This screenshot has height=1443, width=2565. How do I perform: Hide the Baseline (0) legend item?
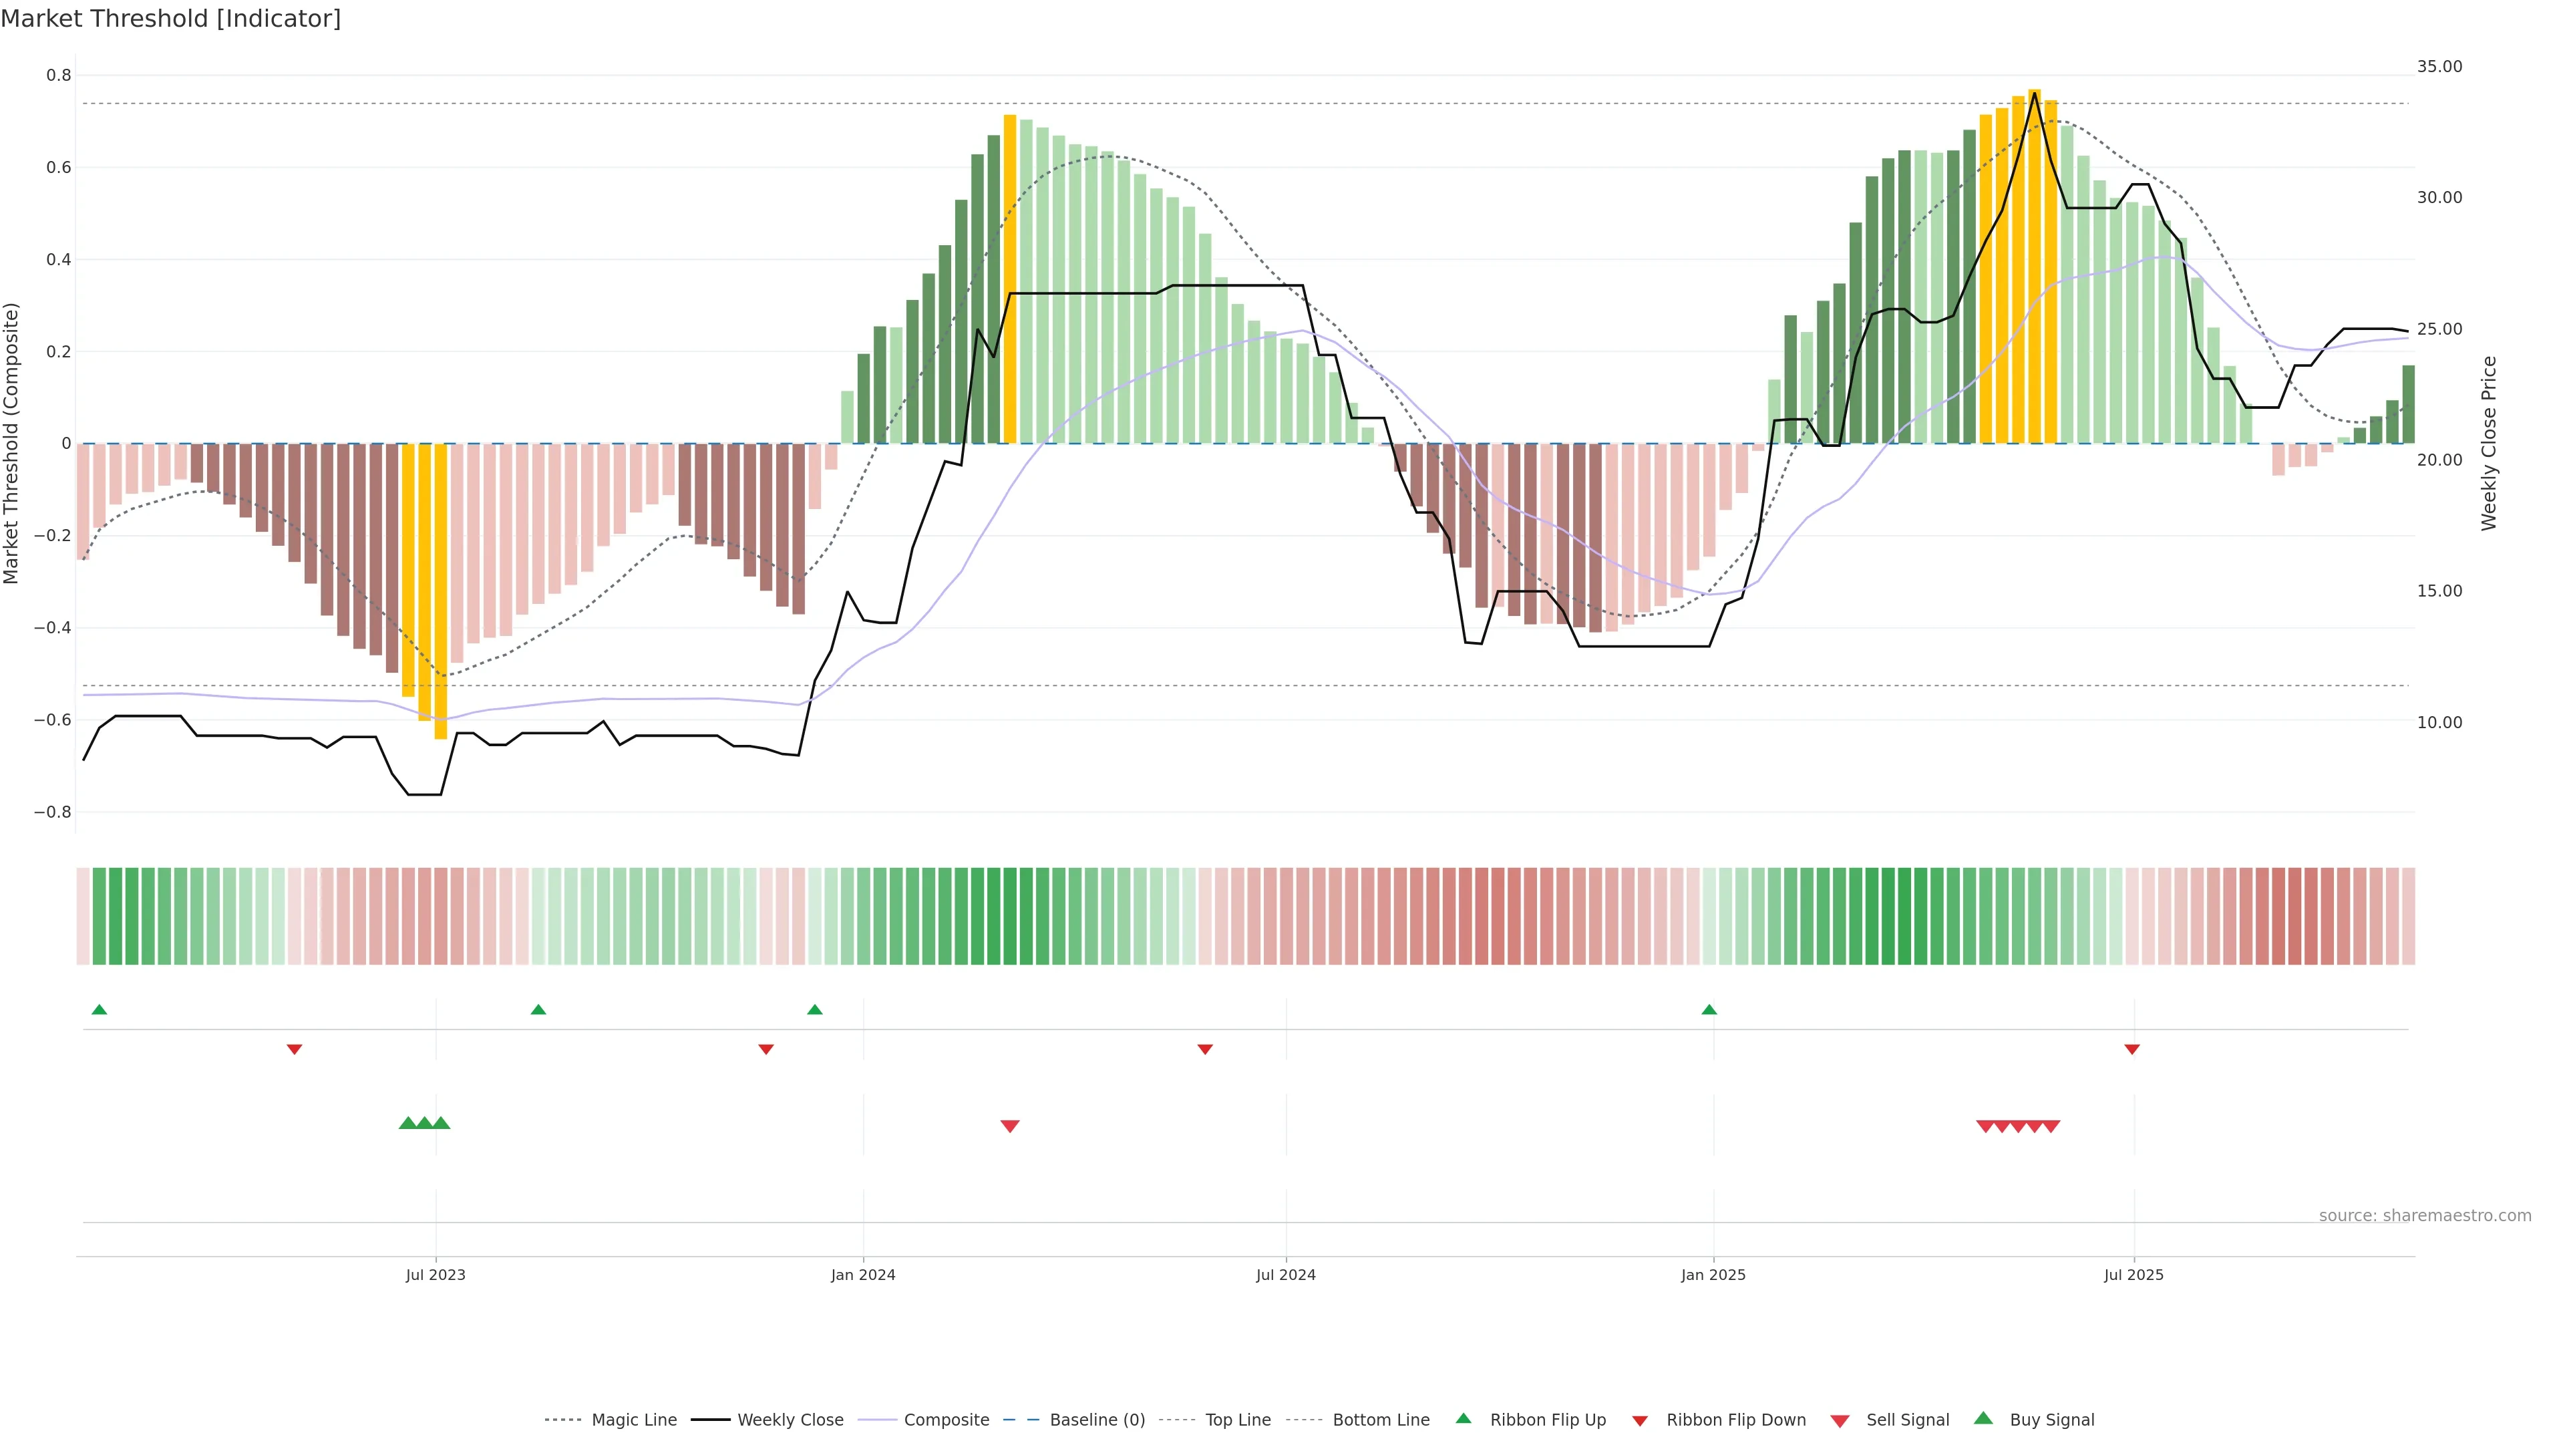click(x=1096, y=1420)
